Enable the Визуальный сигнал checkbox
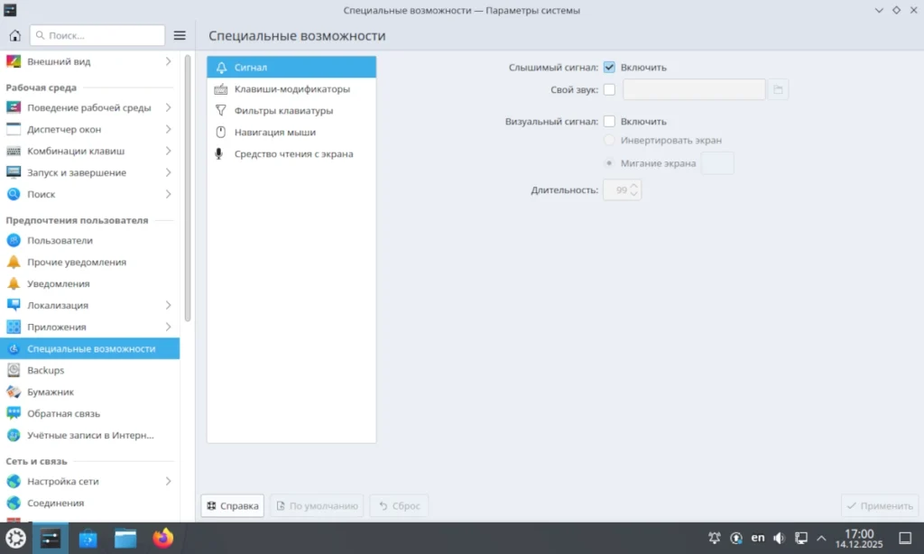This screenshot has width=924, height=554. click(609, 122)
